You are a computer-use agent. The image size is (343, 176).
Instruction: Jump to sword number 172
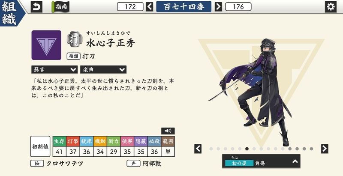130,7
